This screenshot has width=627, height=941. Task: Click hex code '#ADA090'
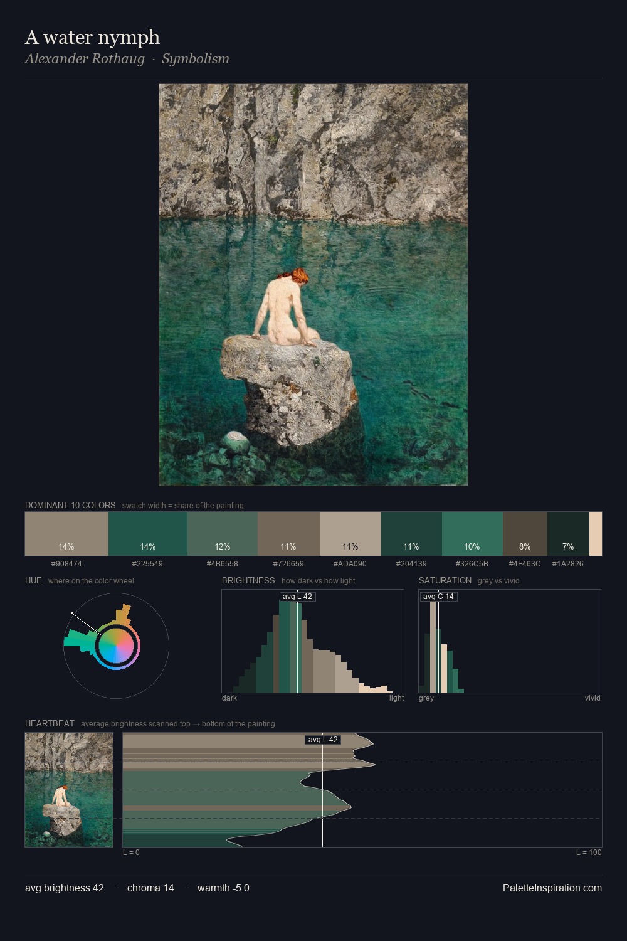tap(350, 564)
